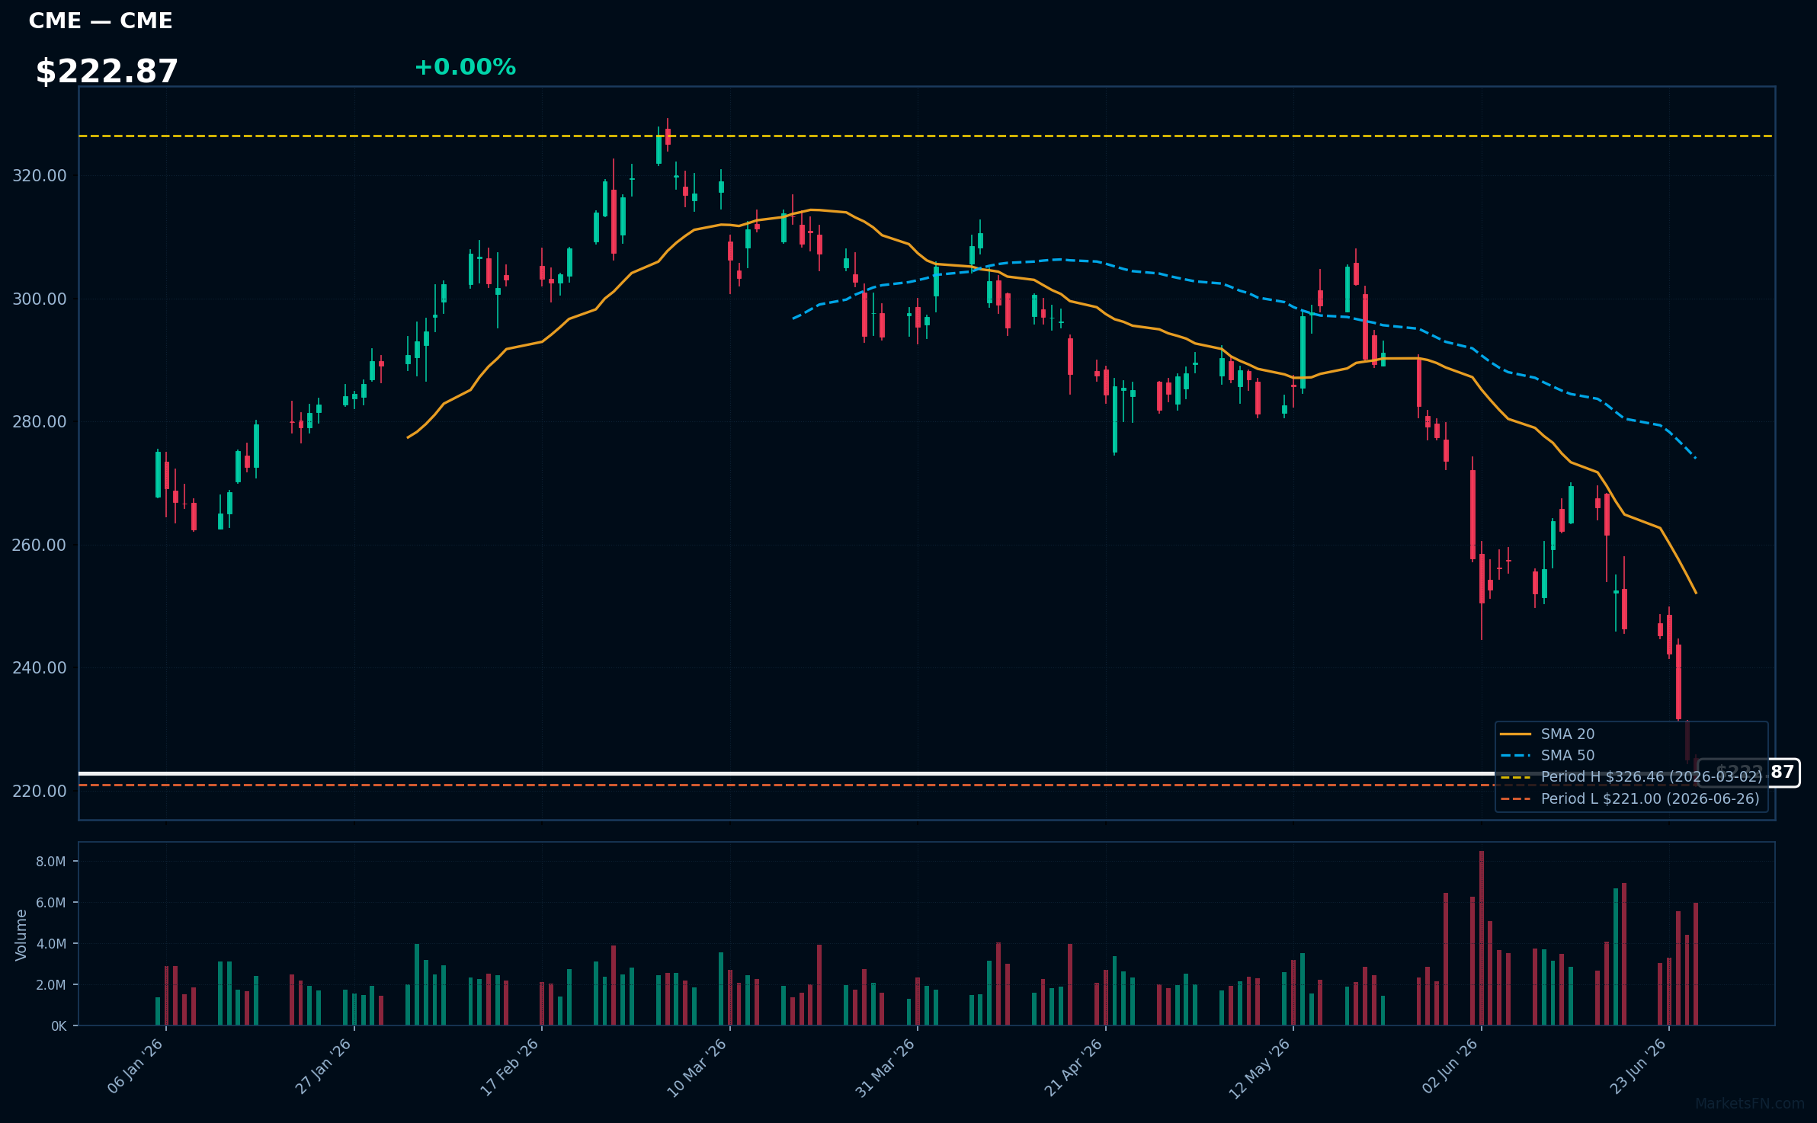Click the 10 Mar '26 date label
This screenshot has height=1123, width=1817.
coord(697,1067)
